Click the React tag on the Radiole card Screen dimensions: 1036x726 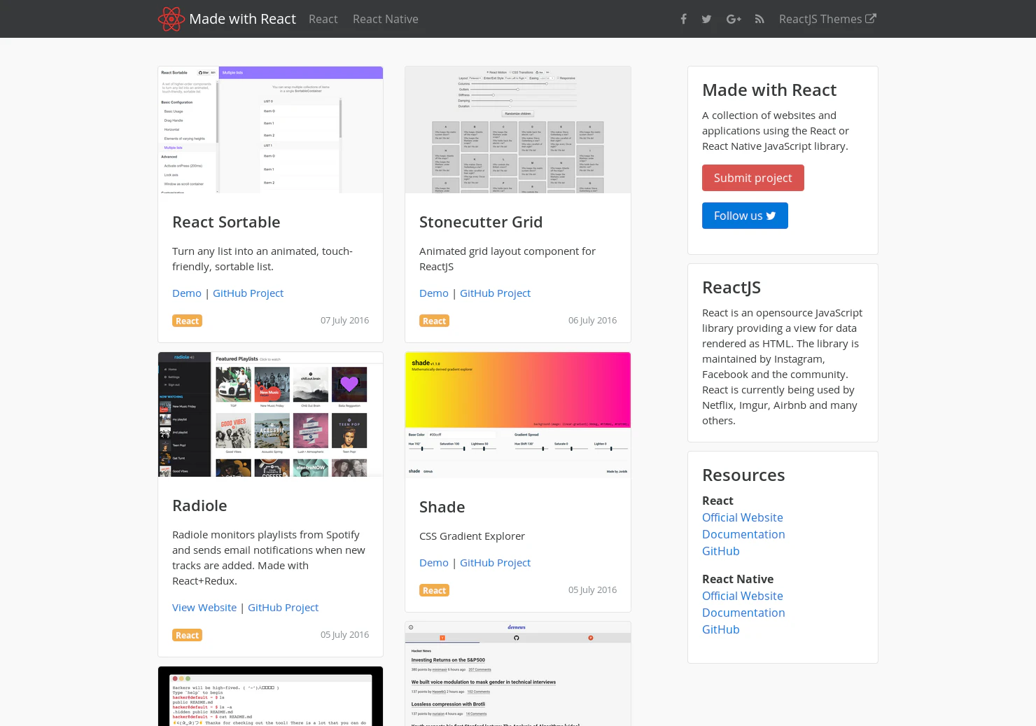(187, 635)
